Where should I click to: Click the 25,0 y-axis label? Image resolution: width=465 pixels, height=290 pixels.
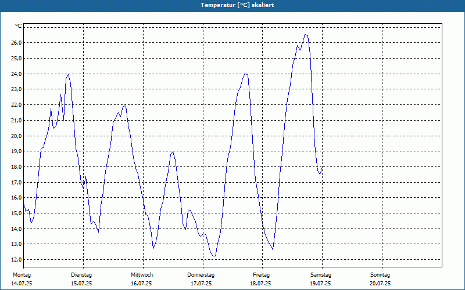(17, 59)
